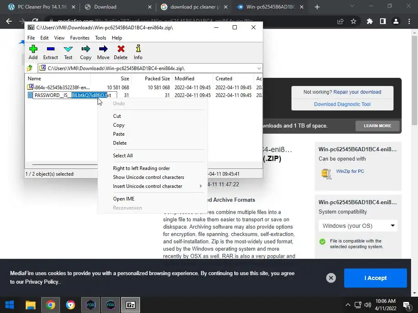Open Google Chrome from the taskbar

pyautogui.click(x=50, y=305)
